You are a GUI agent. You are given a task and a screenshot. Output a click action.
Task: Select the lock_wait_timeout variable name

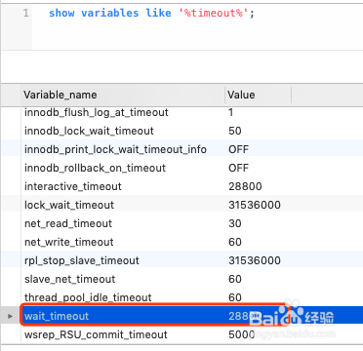pyautogui.click(x=69, y=205)
